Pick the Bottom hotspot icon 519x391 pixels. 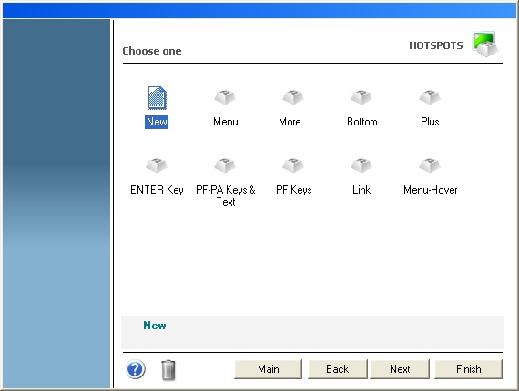[361, 97]
